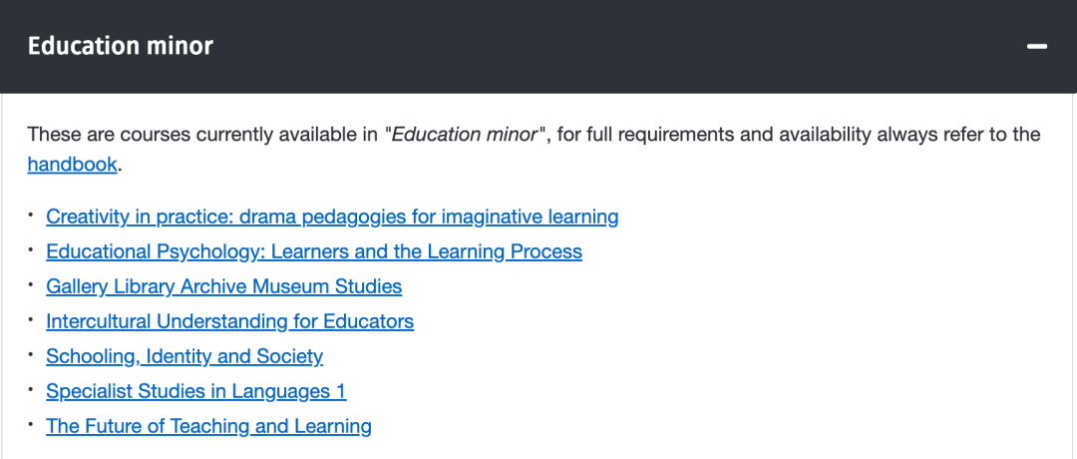Open Gallery Library Archive Museum Studies link

223,286
